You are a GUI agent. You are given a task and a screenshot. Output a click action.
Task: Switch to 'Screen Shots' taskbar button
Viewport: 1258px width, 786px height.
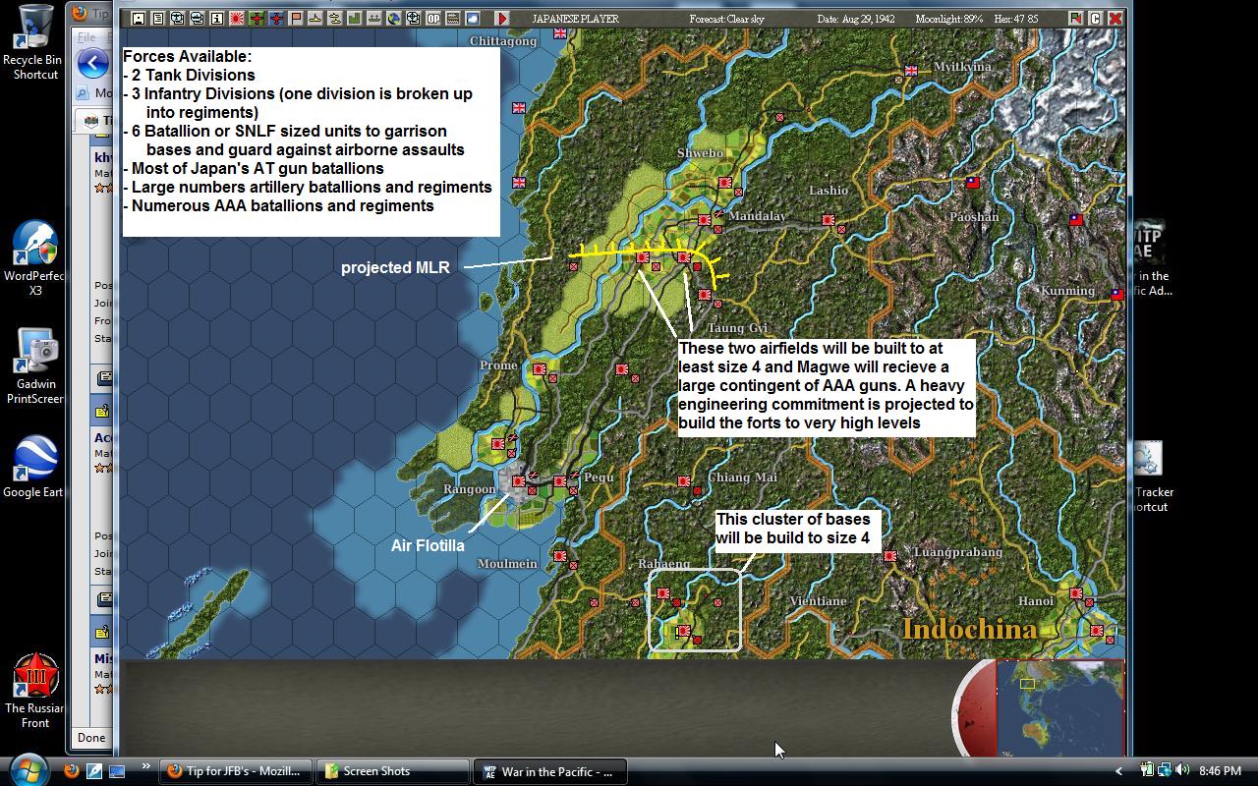pos(393,771)
